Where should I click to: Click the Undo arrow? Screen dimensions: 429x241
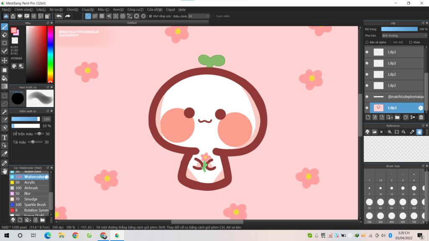tap(59, 16)
